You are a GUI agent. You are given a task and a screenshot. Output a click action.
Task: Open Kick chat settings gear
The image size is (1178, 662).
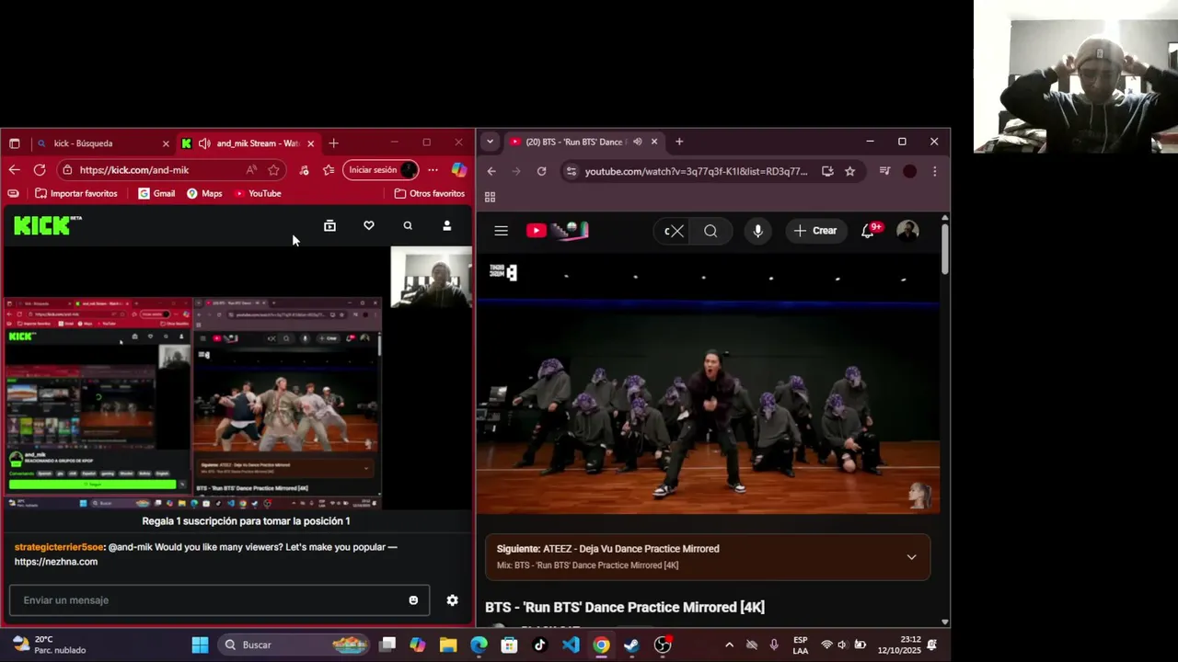pos(452,600)
